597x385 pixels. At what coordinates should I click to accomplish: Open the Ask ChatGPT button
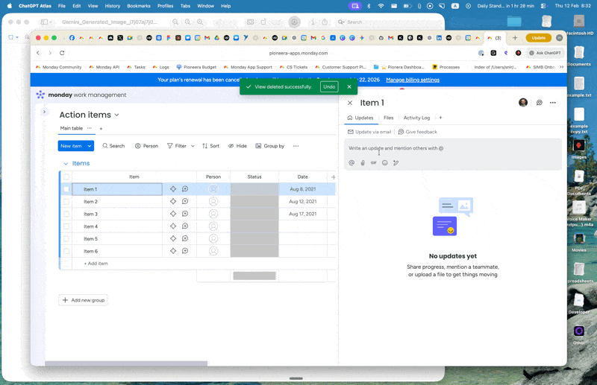coord(546,53)
